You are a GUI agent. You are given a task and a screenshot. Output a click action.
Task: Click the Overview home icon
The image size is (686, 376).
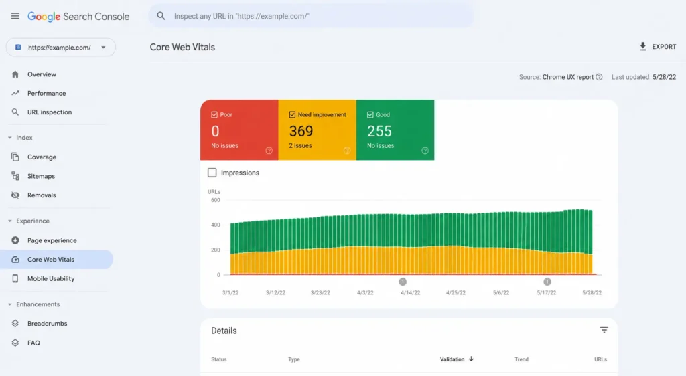point(15,74)
